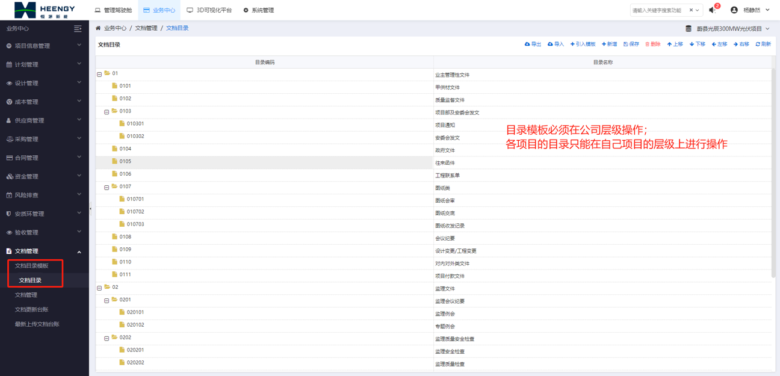780x376 pixels.
Task: Refresh the list with 刷新
Action: tap(763, 45)
